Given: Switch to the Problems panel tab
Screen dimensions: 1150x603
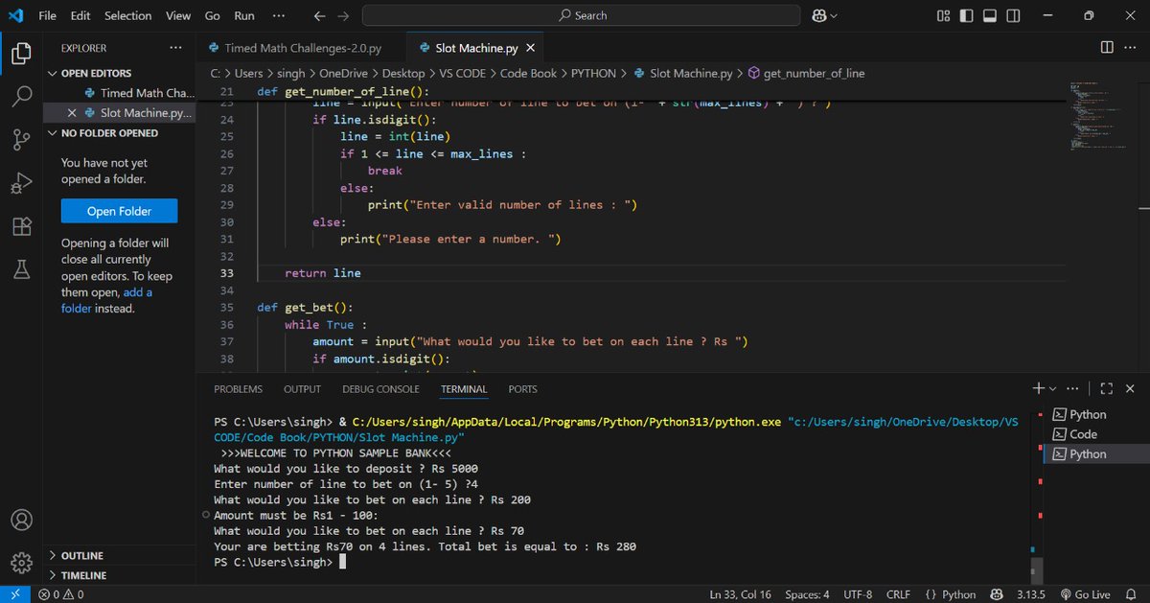Looking at the screenshot, I should (x=238, y=389).
